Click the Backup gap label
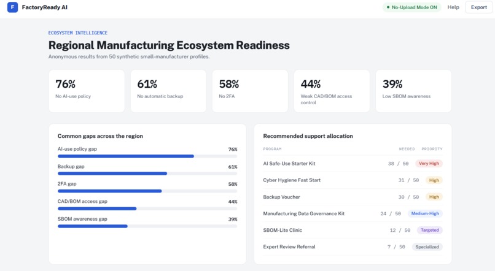This screenshot has width=495, height=271. pos(71,166)
